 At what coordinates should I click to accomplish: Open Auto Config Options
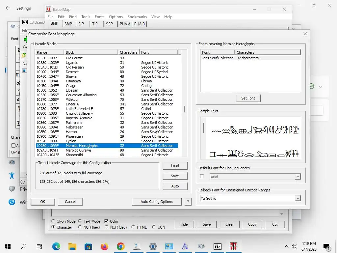pos(157,202)
